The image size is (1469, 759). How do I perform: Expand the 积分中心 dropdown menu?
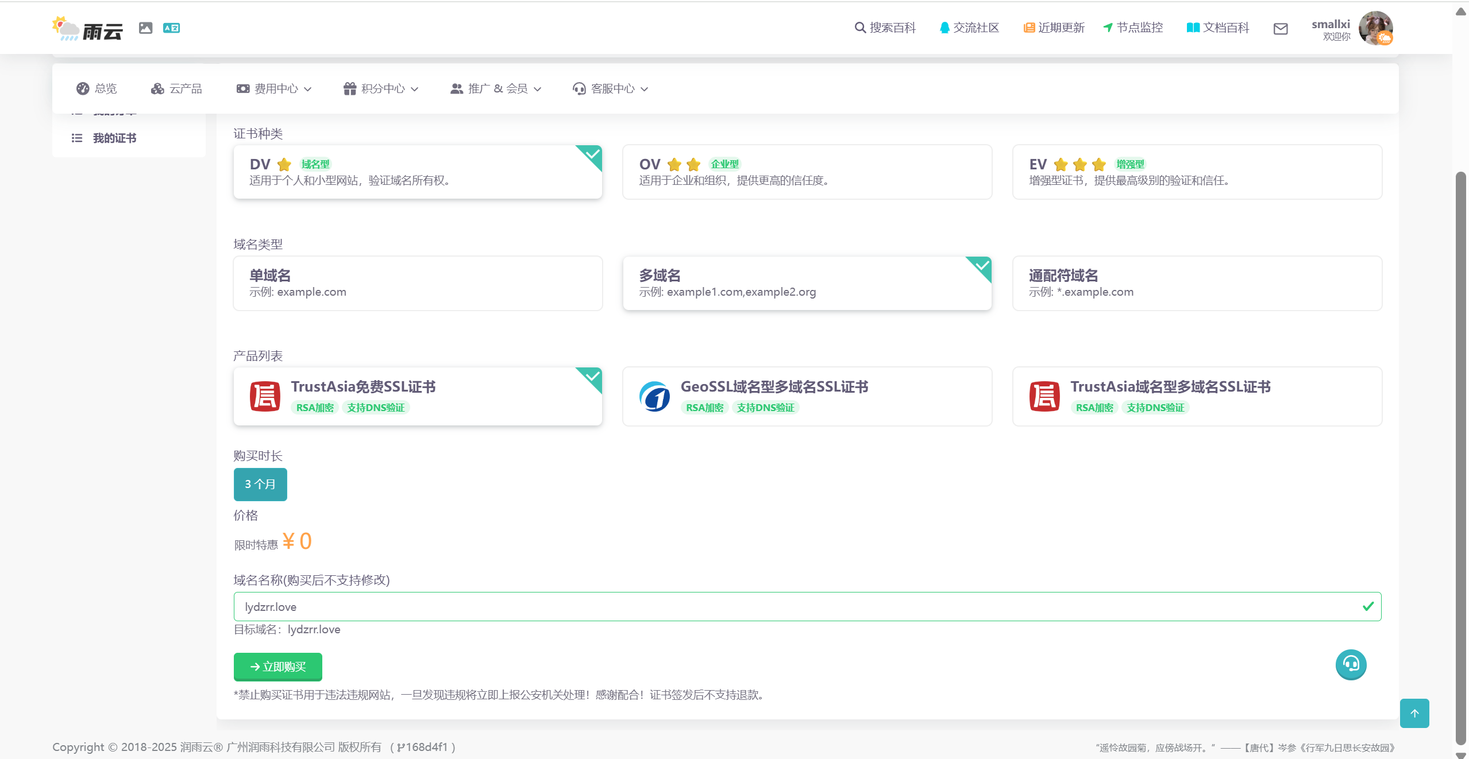(381, 88)
